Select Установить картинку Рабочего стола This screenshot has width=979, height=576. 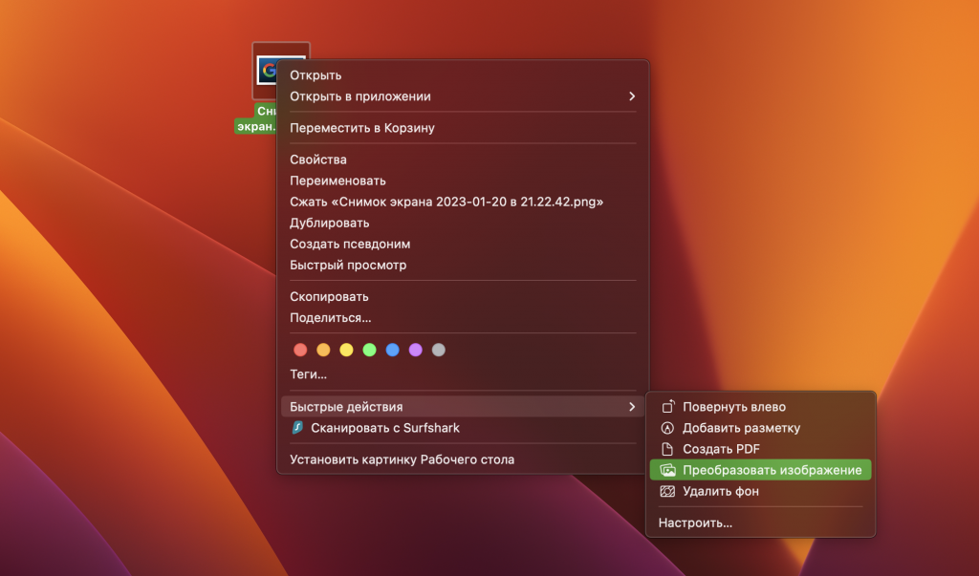click(463, 459)
